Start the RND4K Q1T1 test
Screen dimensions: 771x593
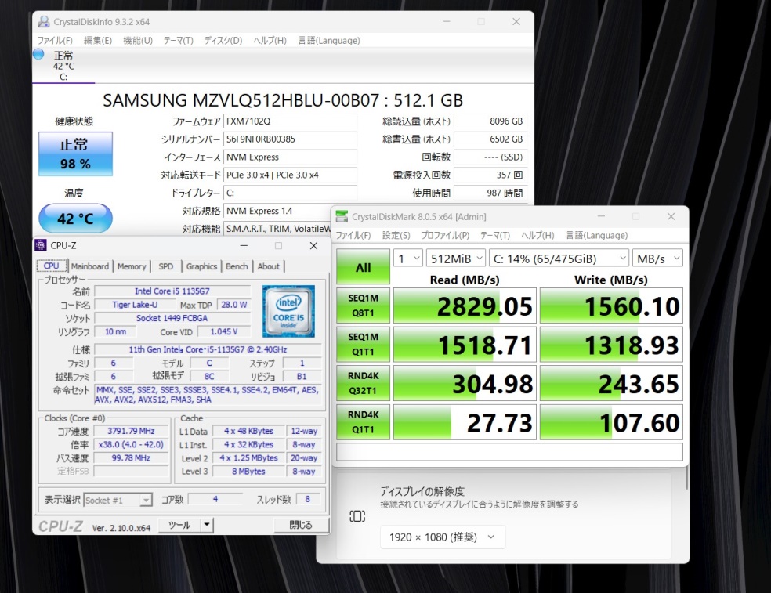tap(364, 422)
